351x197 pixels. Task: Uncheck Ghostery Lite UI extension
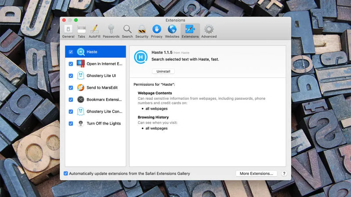click(x=71, y=76)
